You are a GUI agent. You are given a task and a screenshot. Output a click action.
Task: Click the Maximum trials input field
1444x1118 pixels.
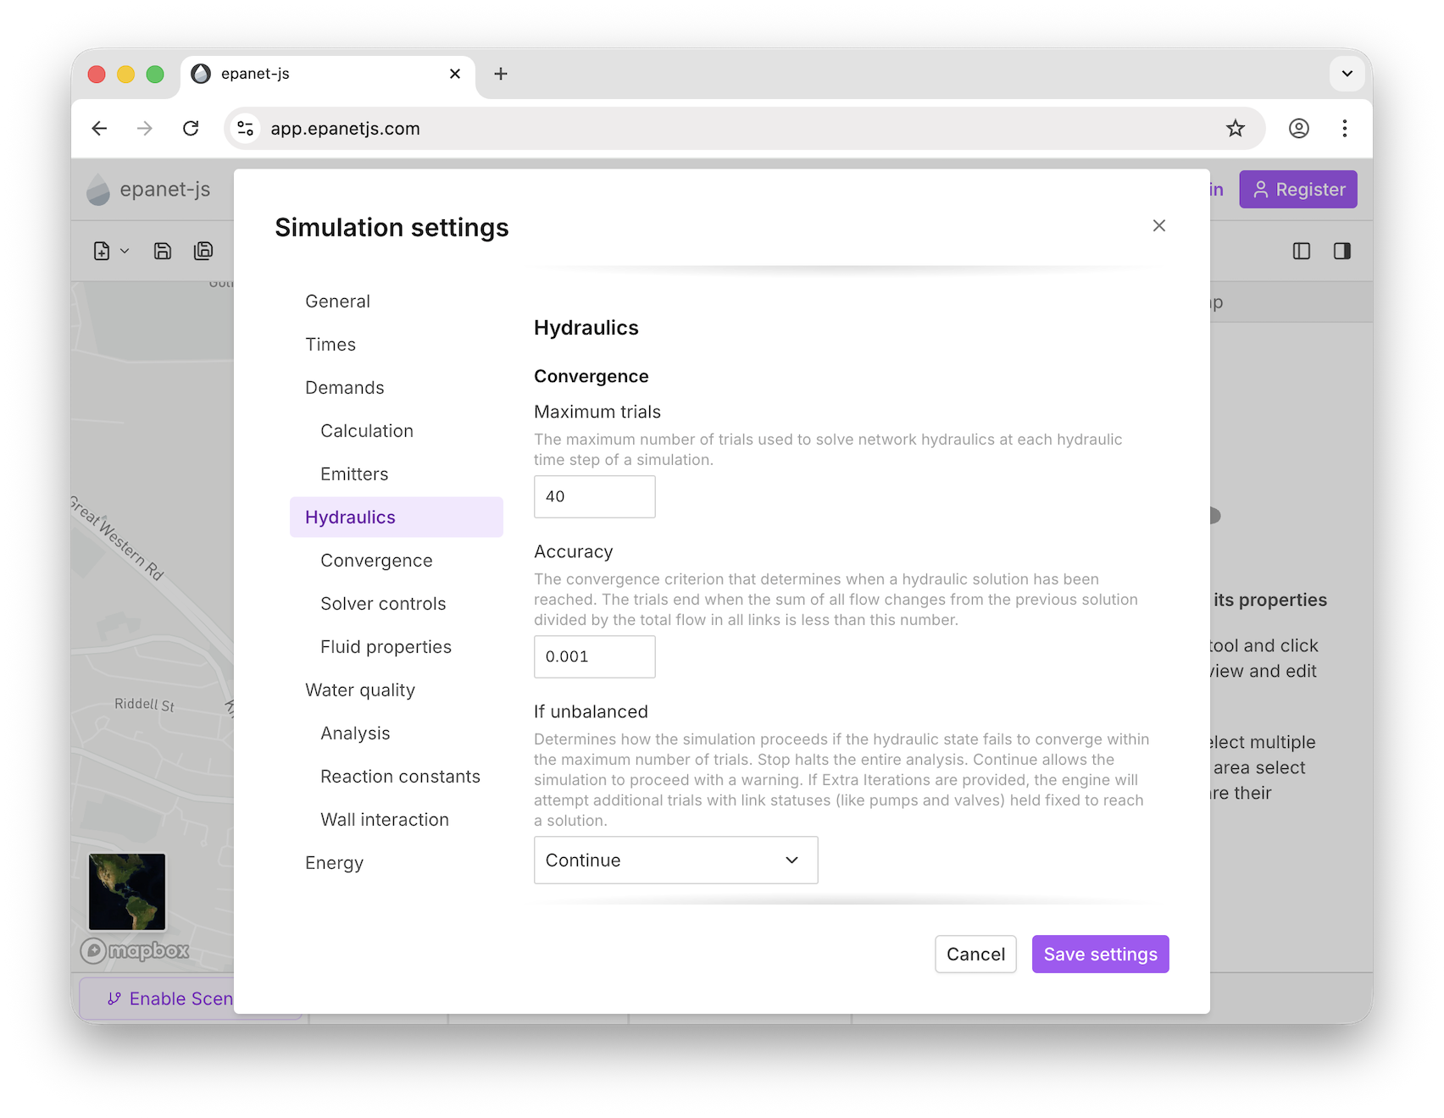594,496
